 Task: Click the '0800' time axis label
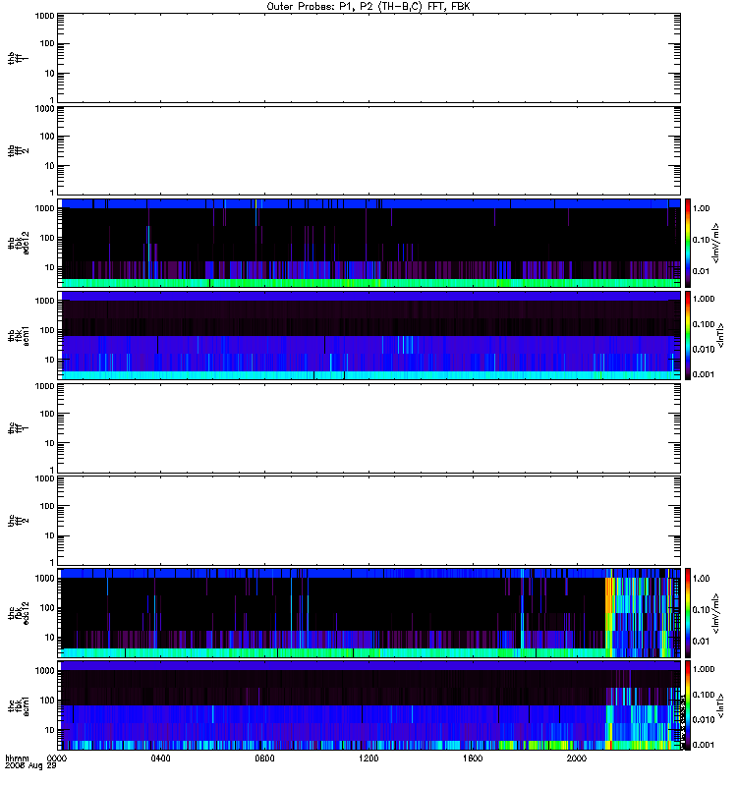(264, 758)
